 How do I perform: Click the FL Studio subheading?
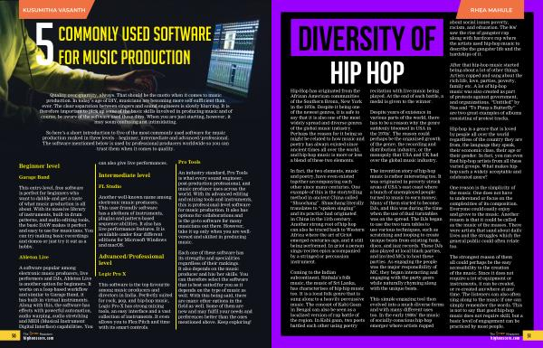click(x=110, y=186)
